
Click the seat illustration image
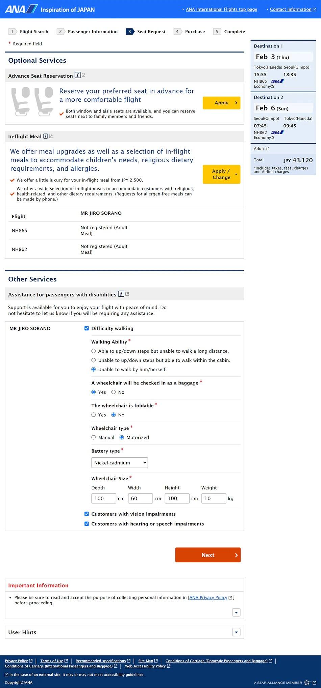point(32,102)
